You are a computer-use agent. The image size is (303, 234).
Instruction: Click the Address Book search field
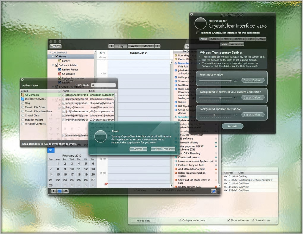coord(103,85)
